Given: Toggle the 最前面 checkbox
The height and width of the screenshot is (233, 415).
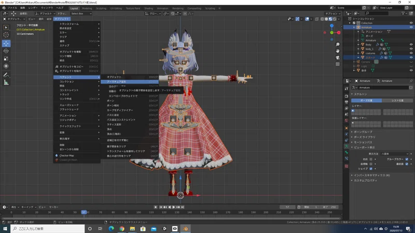Looking at the screenshot, I should point(407,164).
